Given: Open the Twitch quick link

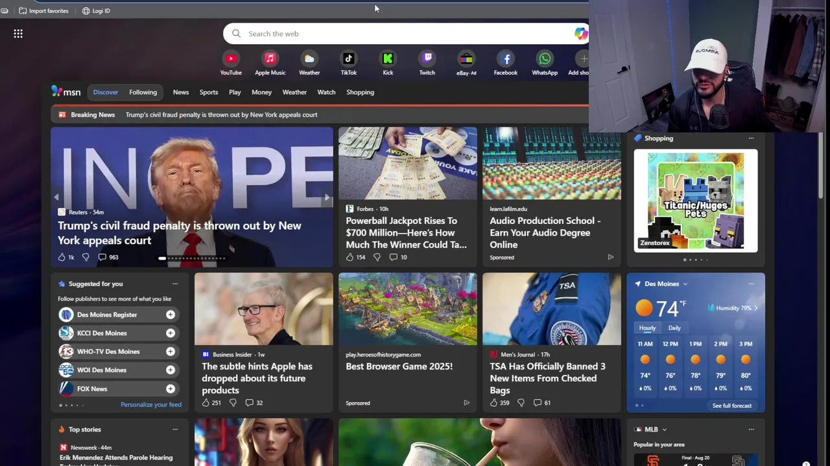Looking at the screenshot, I should [x=427, y=63].
